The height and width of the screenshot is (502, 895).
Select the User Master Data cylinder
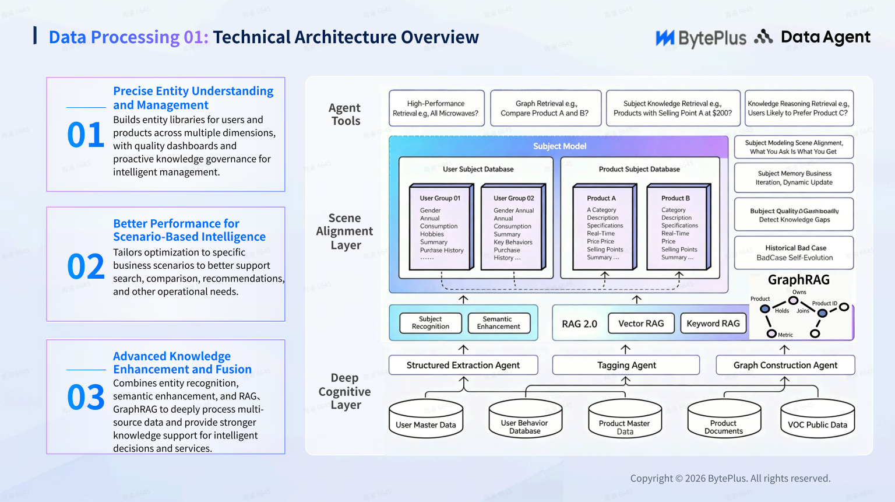(x=426, y=418)
